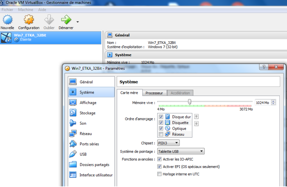
Task: Select Win7_ETKA_32Bit machine in list
Action: [50, 38]
